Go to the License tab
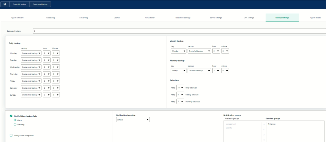Image resolution: width=326 pixels, height=142 pixels. (117, 18)
